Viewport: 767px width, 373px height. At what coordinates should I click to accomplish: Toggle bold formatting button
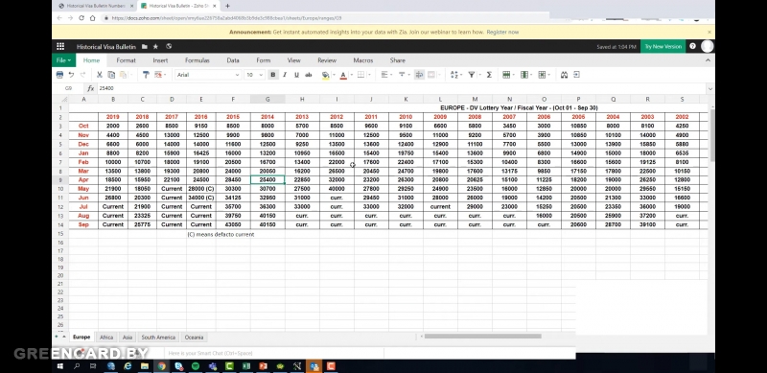273,75
